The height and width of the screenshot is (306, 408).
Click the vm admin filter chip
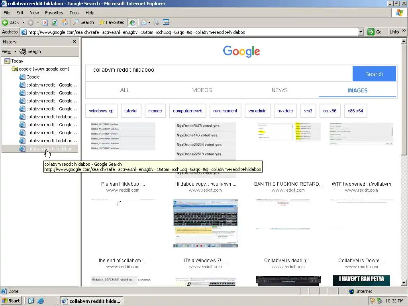coord(257,111)
